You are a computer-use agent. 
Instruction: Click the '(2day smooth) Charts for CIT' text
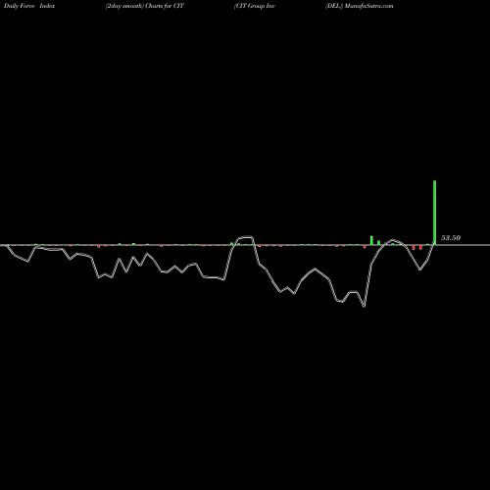(x=145, y=6)
